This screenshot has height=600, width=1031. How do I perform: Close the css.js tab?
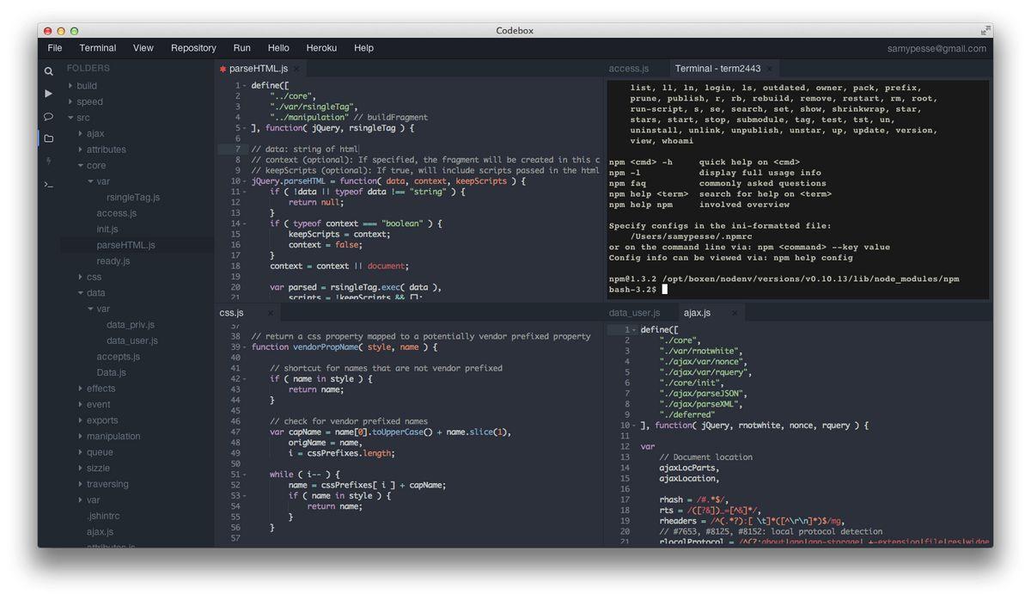tap(269, 313)
